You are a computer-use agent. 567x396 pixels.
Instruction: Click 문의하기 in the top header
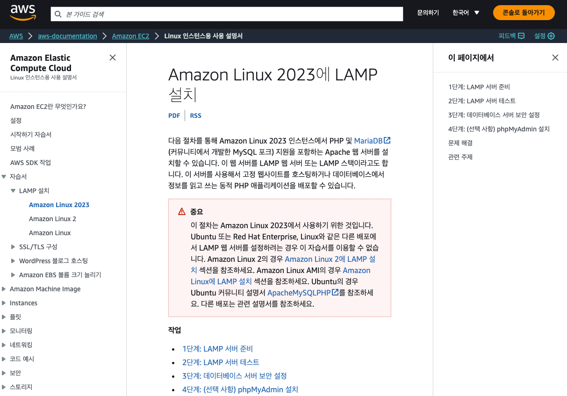point(428,13)
